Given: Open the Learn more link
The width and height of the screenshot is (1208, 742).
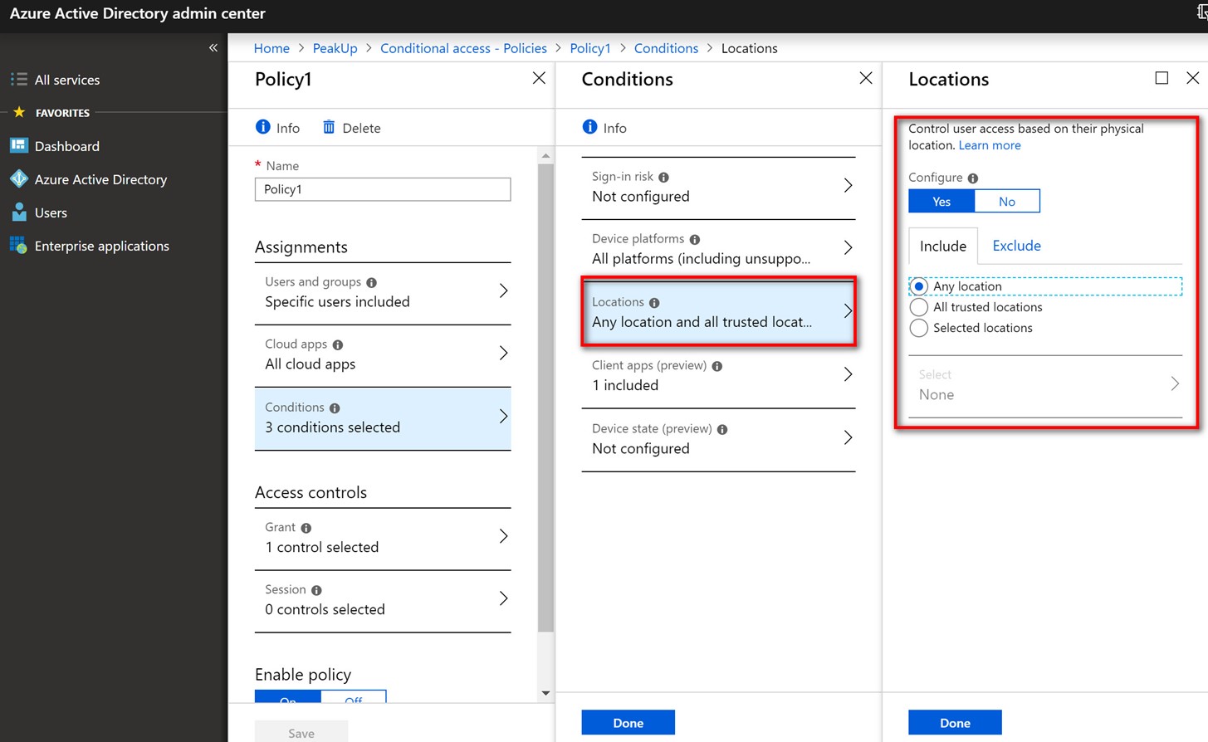Looking at the screenshot, I should click(x=990, y=145).
